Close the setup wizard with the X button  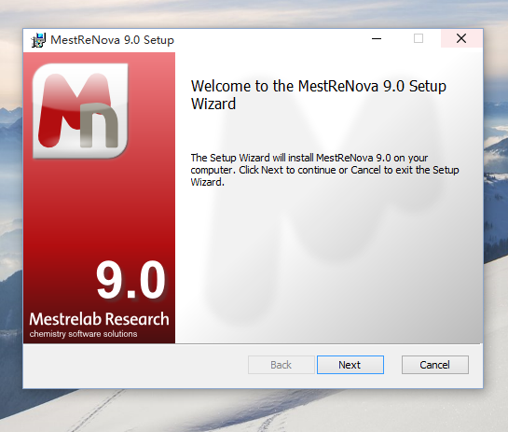point(461,38)
